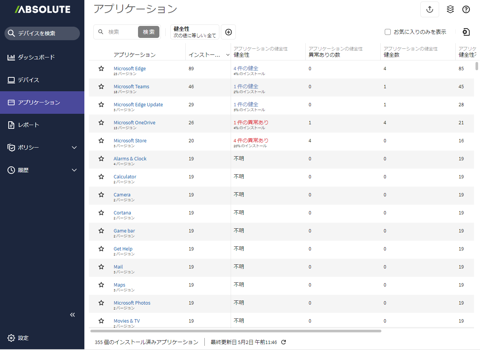
Task: Click the magnifier icon in デバイスを検索
Action: [12, 33]
